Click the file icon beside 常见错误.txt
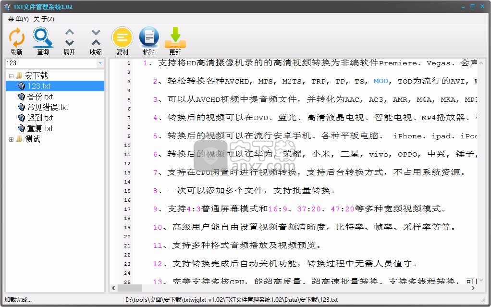The image size is (491, 307). (x=21, y=107)
